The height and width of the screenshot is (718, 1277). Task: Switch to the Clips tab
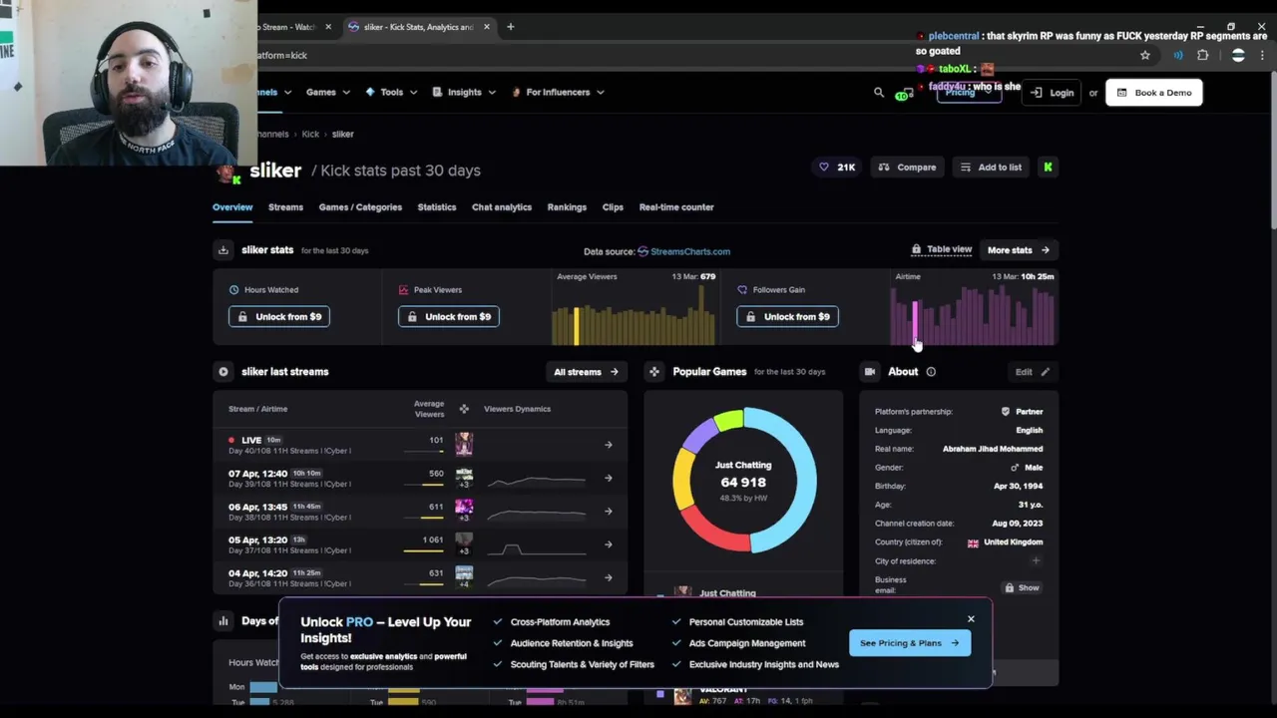[x=613, y=207]
